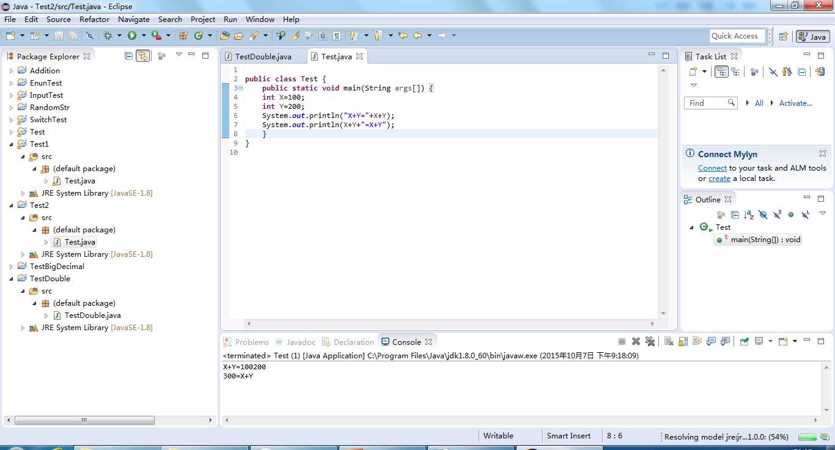Click the Last Edit Location icon
The height and width of the screenshot is (450, 835).
pyautogui.click(x=403, y=35)
